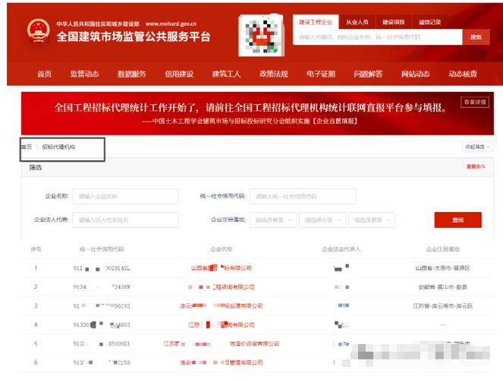Viewport: 503px width, 380px height.
Task: Click the 统一社会信用代码 table column header
Action: pos(102,249)
